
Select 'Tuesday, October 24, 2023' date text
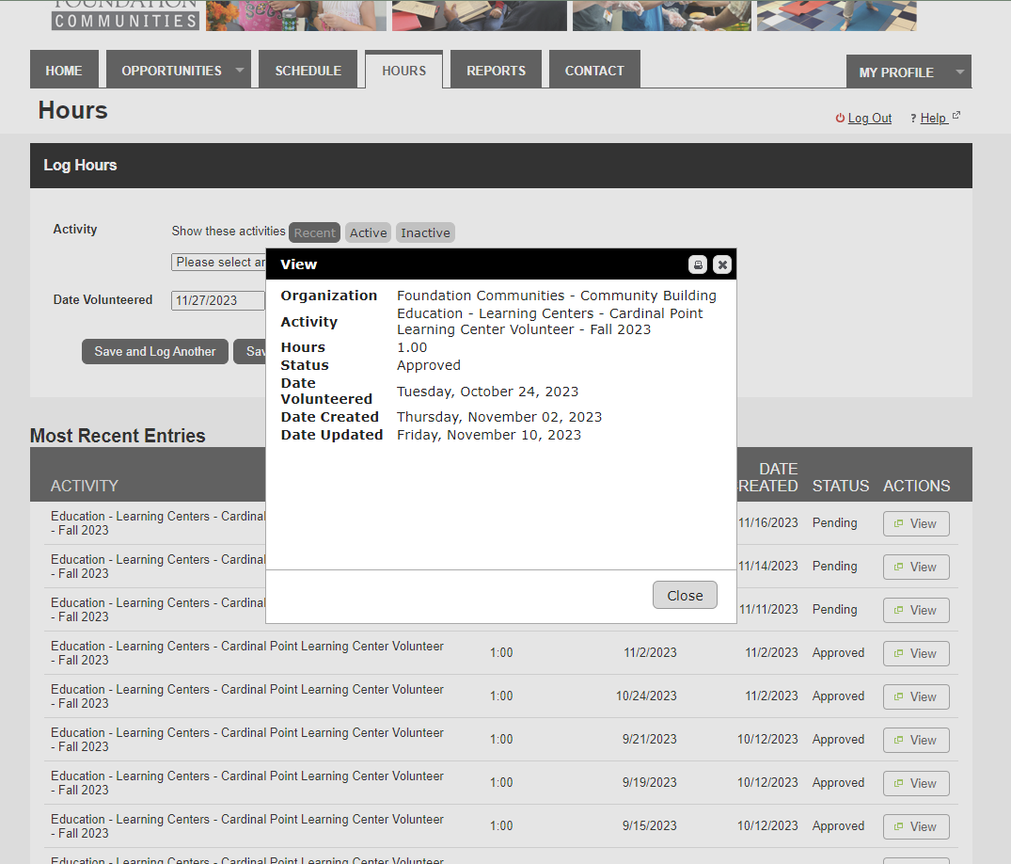point(487,392)
